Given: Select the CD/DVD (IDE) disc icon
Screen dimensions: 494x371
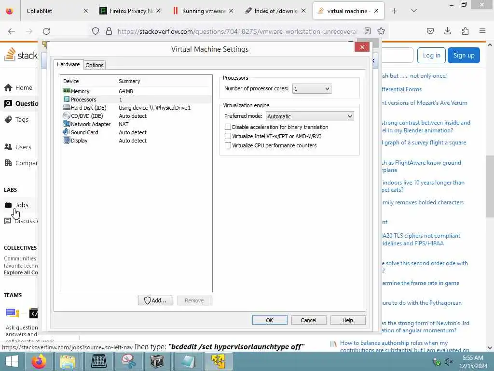Looking at the screenshot, I should pos(67,116).
